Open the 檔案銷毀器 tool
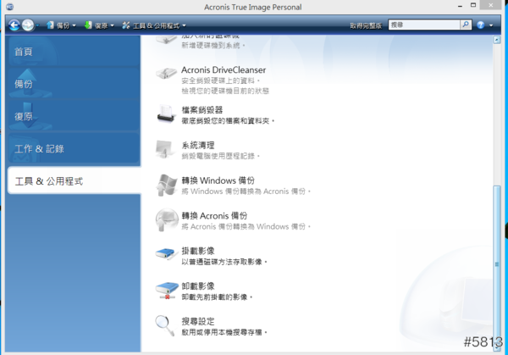The image size is (508, 355). (202, 110)
